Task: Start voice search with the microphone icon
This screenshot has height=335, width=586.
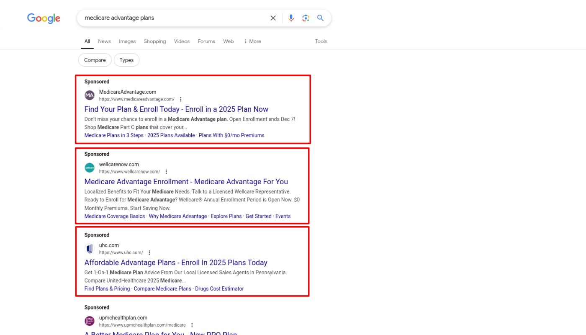Action: coord(291,18)
